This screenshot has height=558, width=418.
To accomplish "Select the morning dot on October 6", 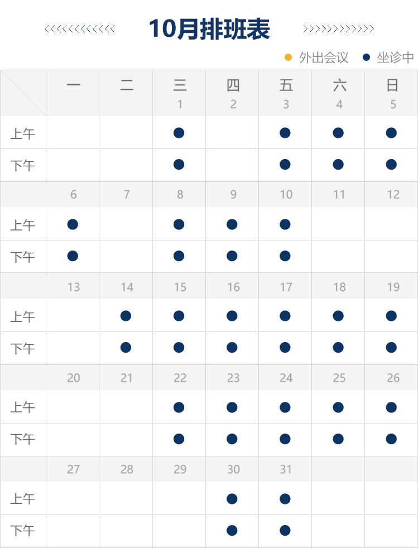I will [73, 224].
